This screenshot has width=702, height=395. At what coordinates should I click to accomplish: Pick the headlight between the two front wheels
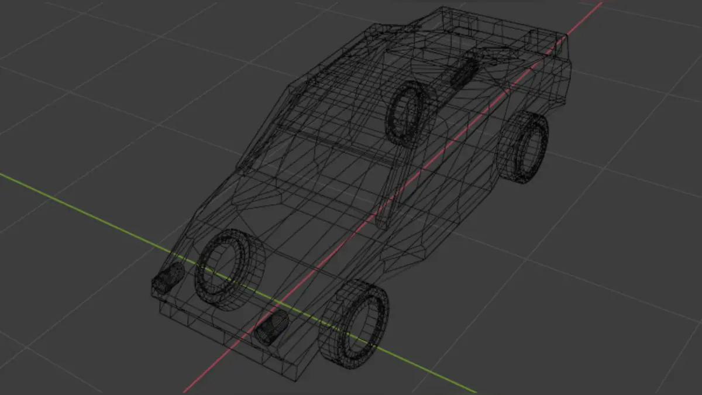coord(271,327)
